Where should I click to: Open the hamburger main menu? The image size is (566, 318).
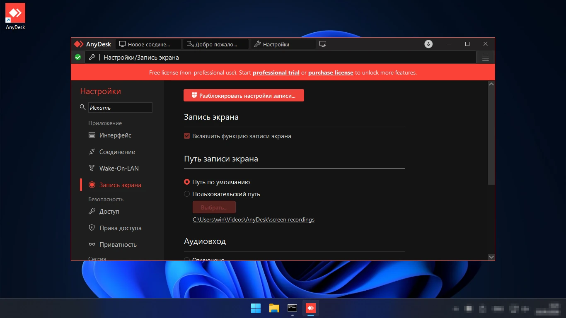click(486, 57)
